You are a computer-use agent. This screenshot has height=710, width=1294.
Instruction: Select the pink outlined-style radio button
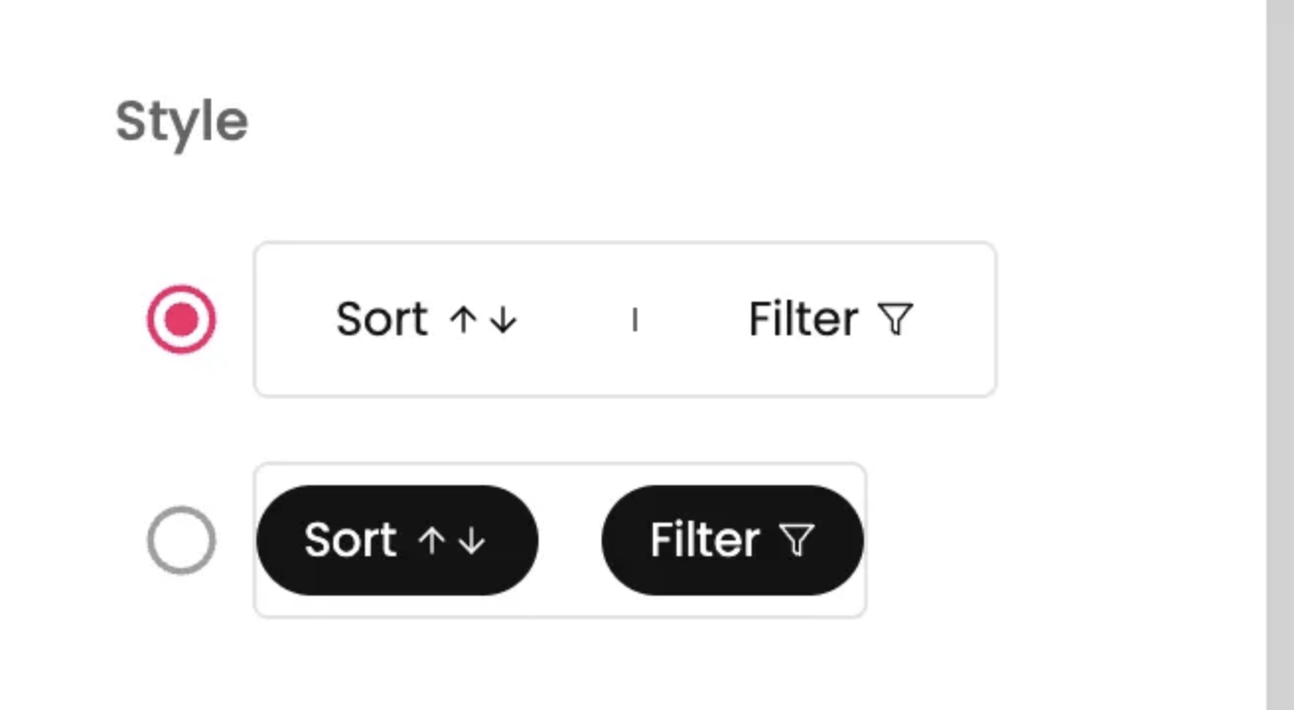click(x=181, y=319)
